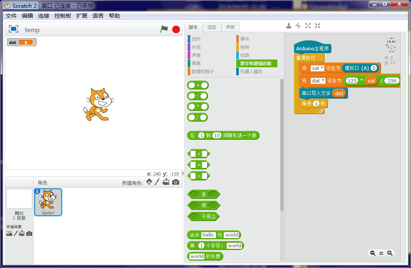
Task: Paint a new backdrop
Action: click(x=16, y=233)
